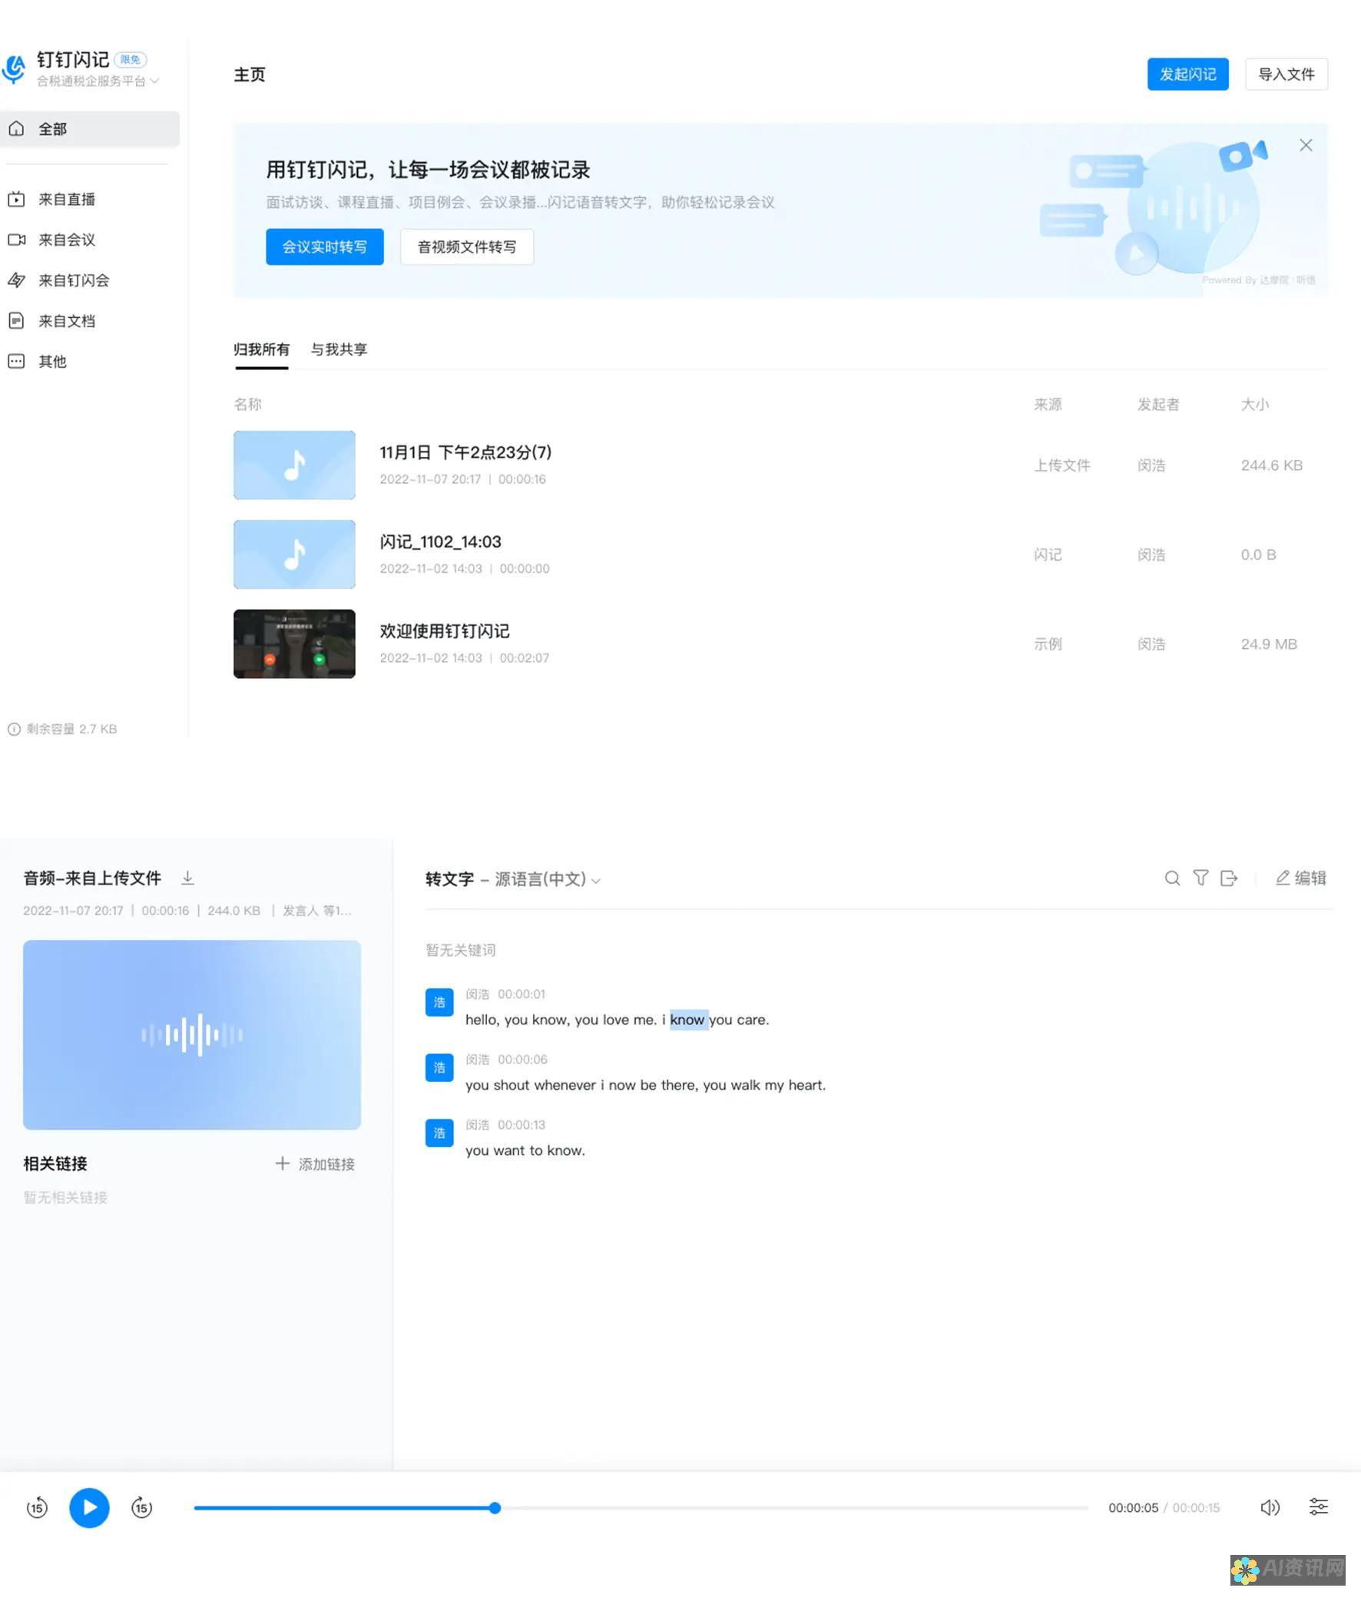1361x1601 pixels.
Task: Open the 闪记_1102_14:03 audio thumbnail
Action: click(x=295, y=554)
